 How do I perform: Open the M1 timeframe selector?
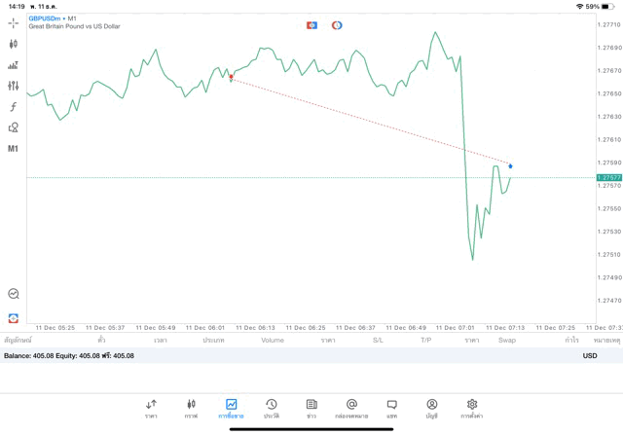pos(14,149)
